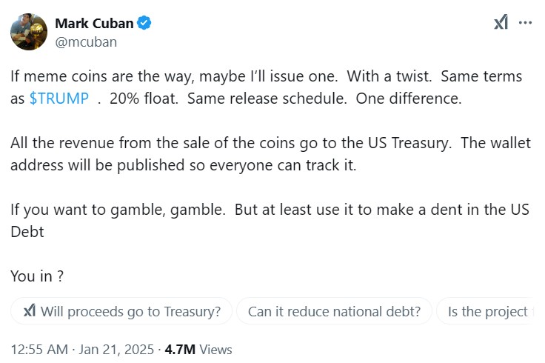The image size is (545, 363).
Task: Open the 4.7M Views count
Action: [x=200, y=349]
